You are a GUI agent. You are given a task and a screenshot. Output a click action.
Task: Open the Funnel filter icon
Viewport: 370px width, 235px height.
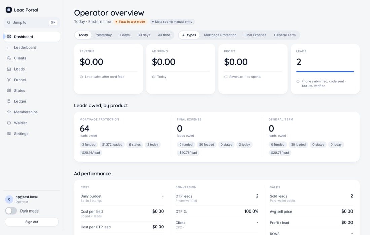[x=9, y=80]
